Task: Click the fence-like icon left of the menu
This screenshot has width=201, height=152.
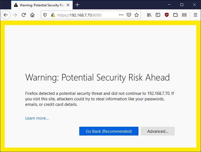Action: [x=184, y=15]
